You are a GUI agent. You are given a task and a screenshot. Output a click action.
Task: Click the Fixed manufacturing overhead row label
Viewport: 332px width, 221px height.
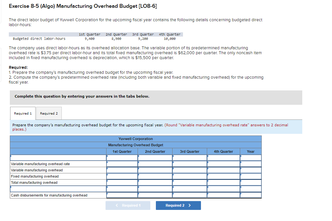(x=35, y=176)
